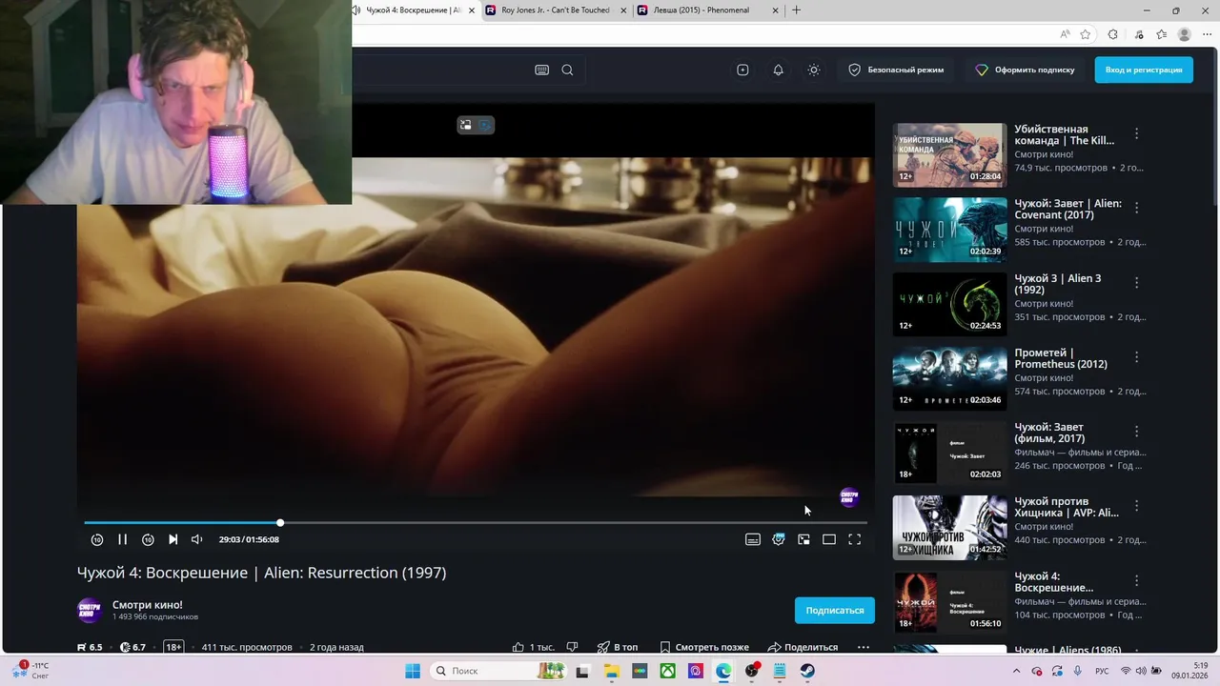The height and width of the screenshot is (686, 1220).
Task: Add page to favorites star
Action: [1086, 34]
